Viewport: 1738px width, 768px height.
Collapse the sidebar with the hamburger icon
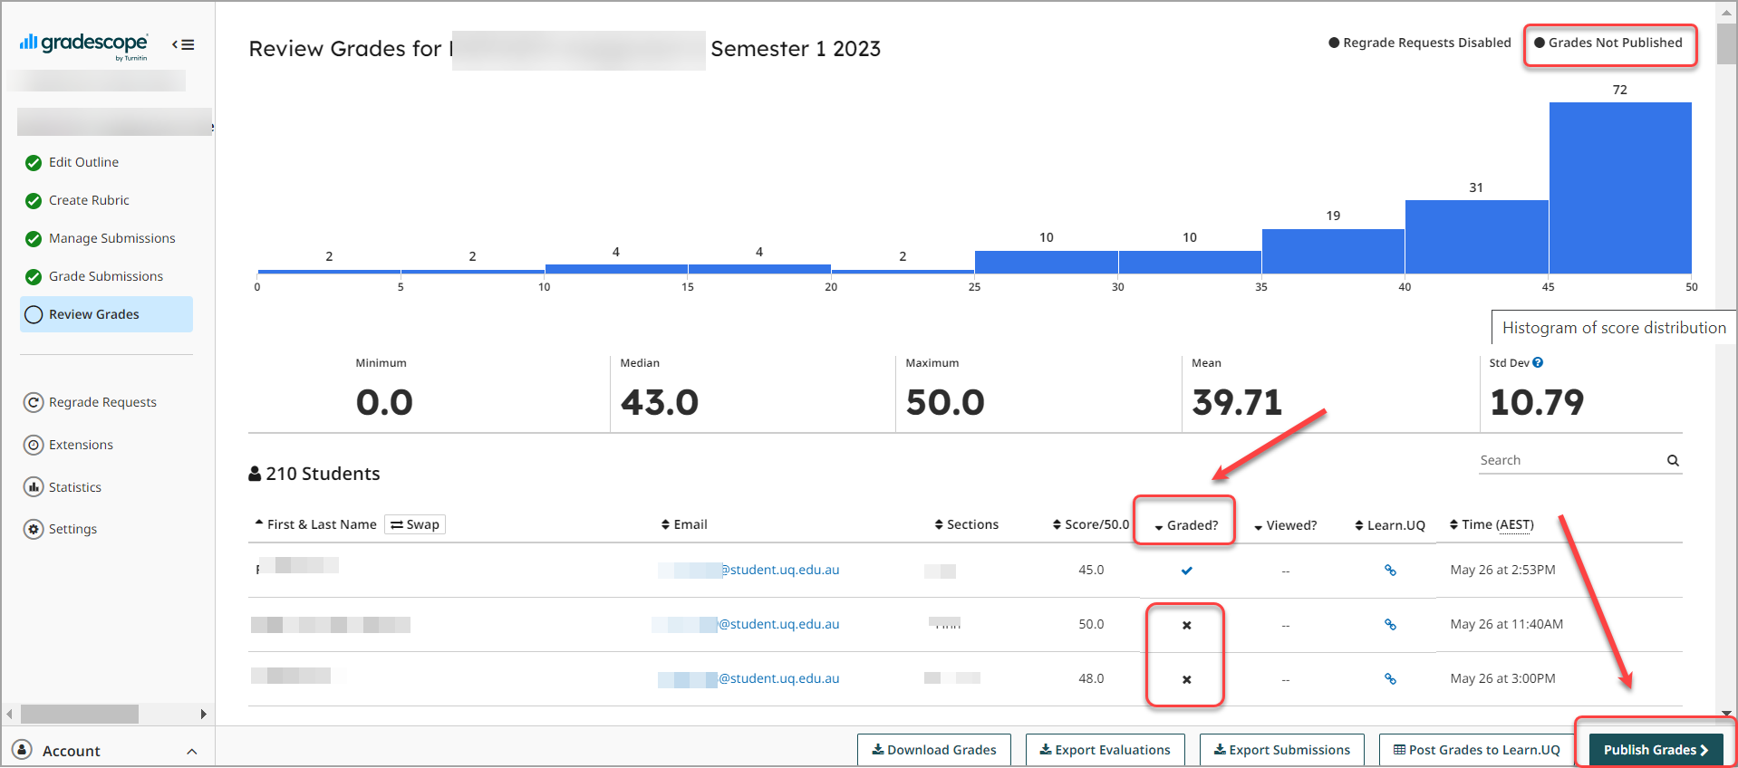pos(183,44)
